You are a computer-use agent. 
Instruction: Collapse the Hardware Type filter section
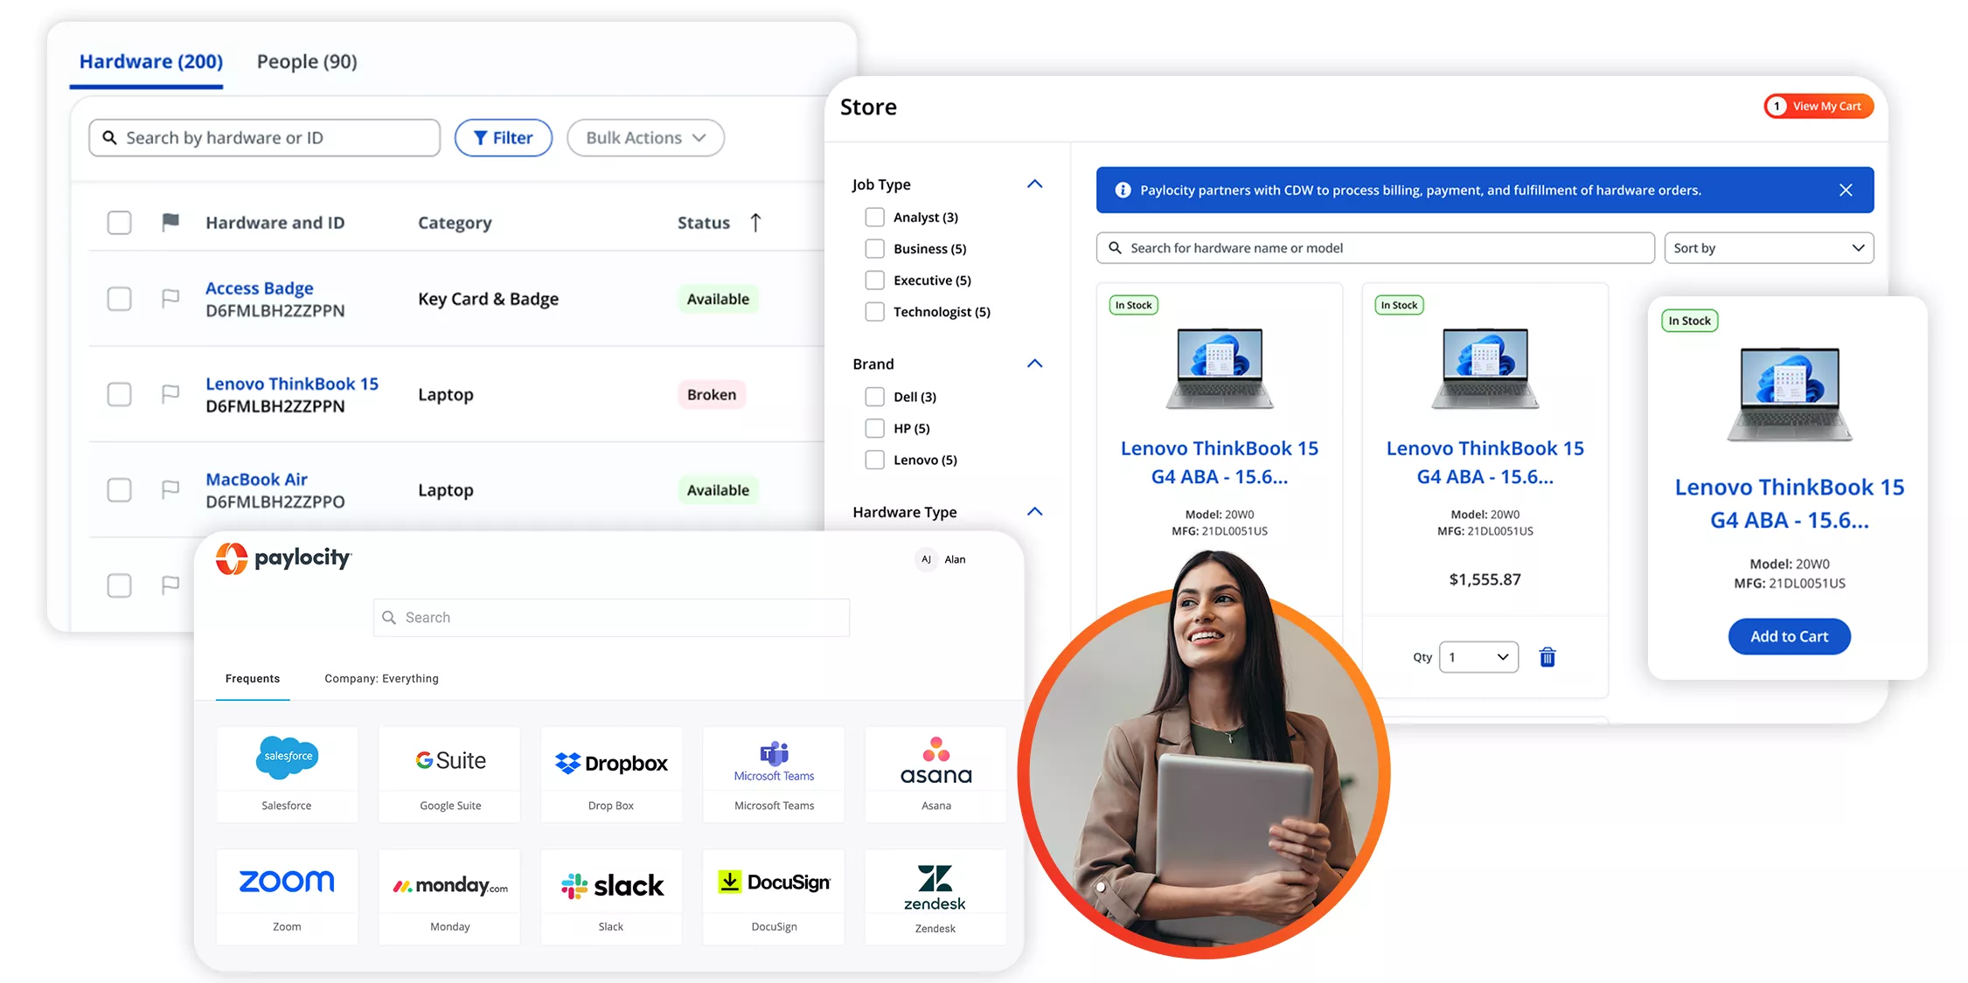1034,512
